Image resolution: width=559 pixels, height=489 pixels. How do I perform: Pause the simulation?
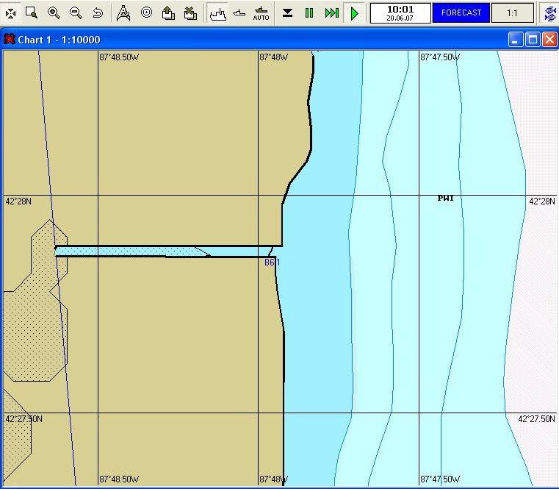[x=309, y=13]
